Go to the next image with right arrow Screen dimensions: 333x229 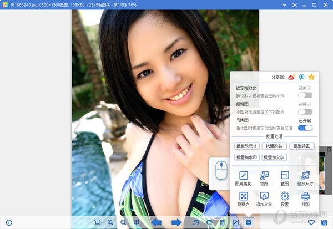pos(176,222)
